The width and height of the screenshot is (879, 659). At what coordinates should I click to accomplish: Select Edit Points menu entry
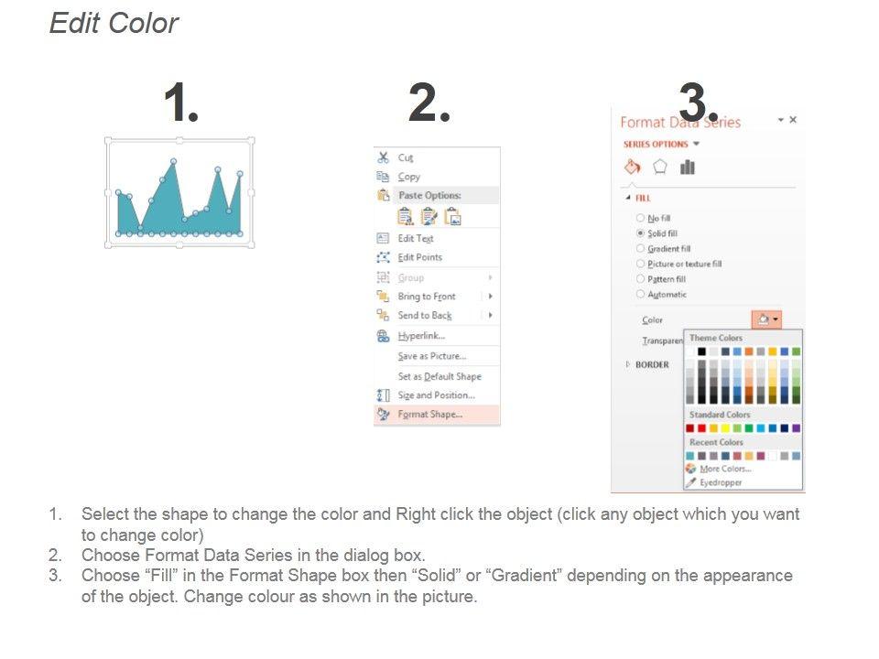(419, 257)
